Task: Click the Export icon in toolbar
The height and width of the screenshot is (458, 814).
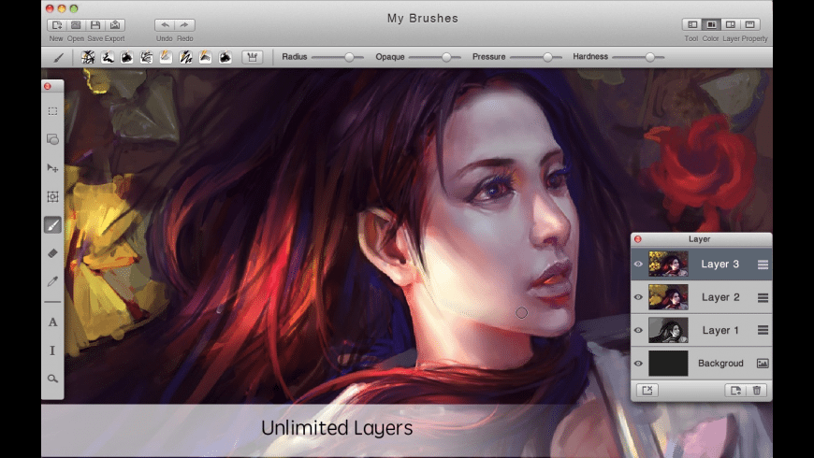Action: pyautogui.click(x=115, y=25)
